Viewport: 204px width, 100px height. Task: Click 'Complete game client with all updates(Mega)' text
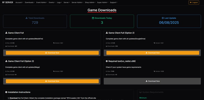pos(23,67)
